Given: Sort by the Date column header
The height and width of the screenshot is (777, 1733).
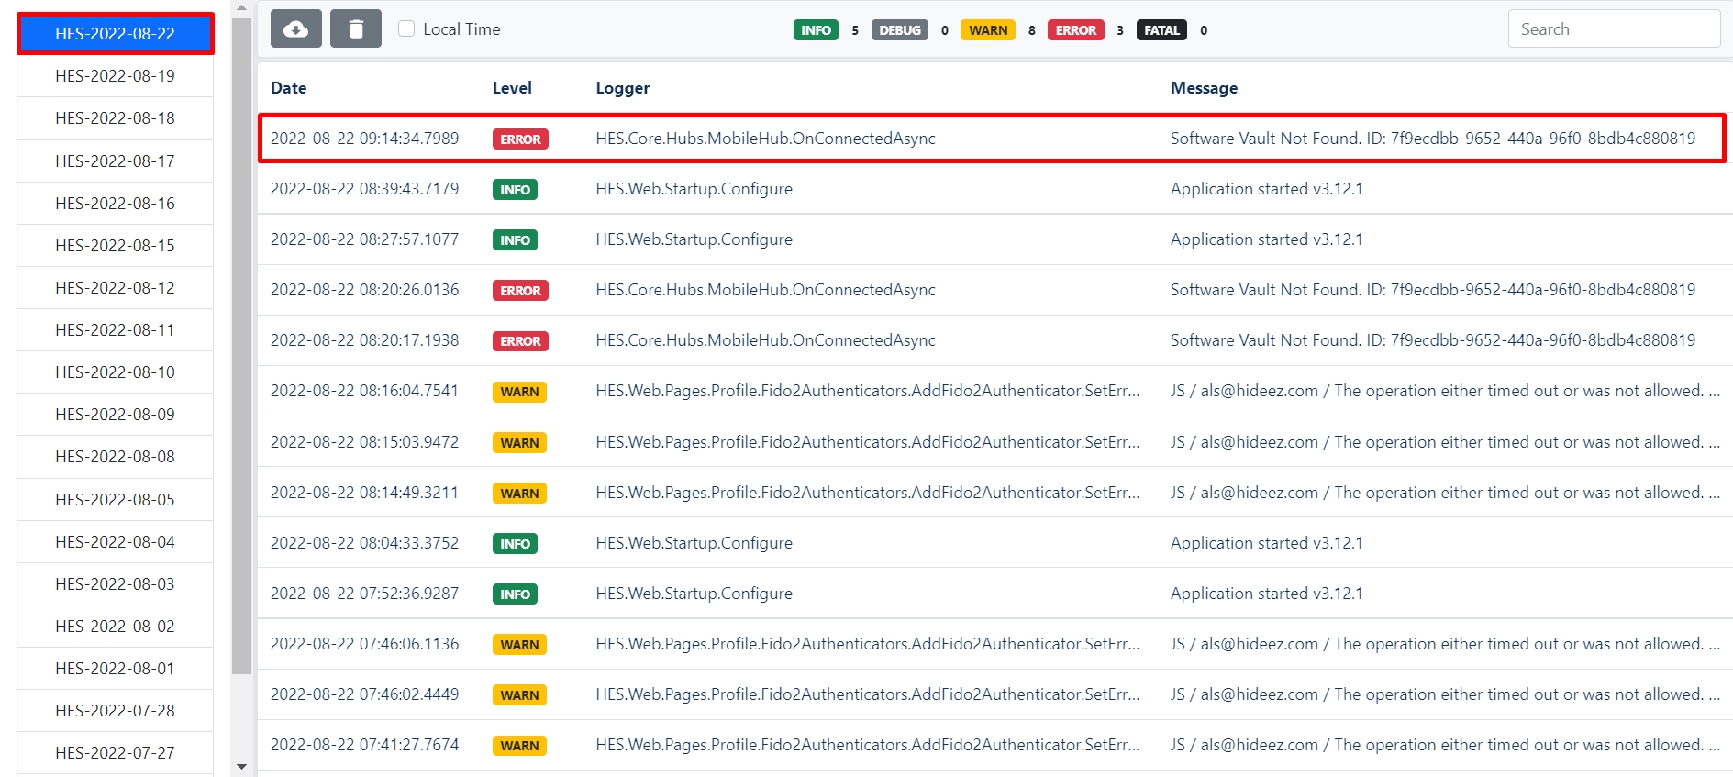Looking at the screenshot, I should coord(288,88).
